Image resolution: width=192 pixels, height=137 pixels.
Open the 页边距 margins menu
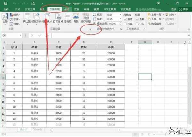pos(27,19)
